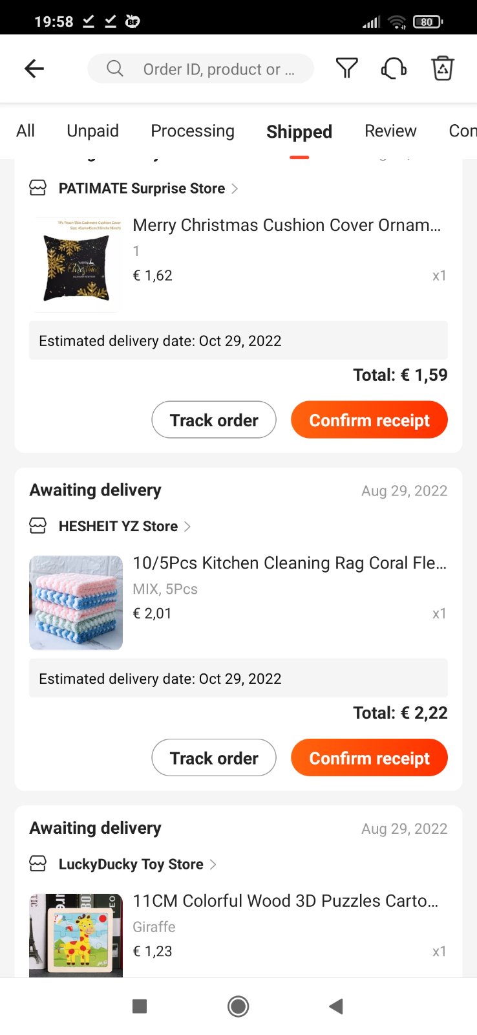The image size is (477, 1035).
Task: Open the Giraffe wood puzzle thumbnail
Action: pyautogui.click(x=76, y=935)
